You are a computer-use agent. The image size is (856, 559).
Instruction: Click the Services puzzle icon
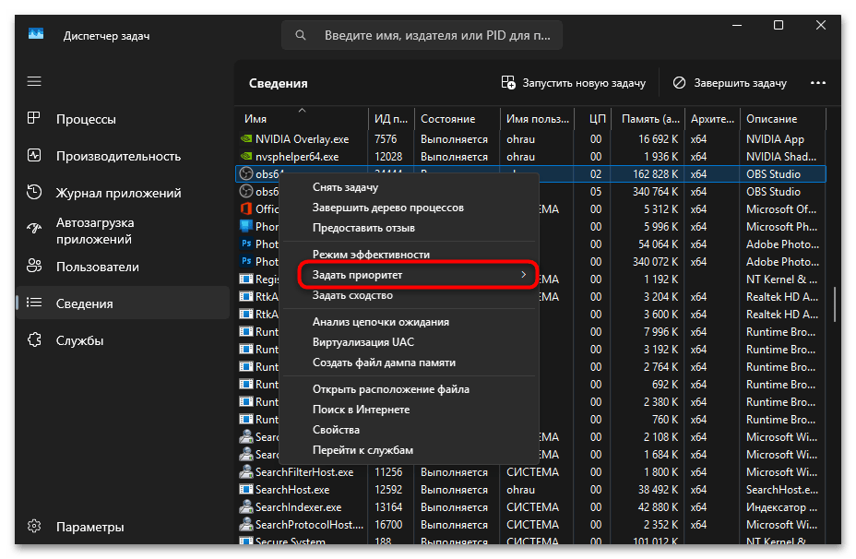34,339
